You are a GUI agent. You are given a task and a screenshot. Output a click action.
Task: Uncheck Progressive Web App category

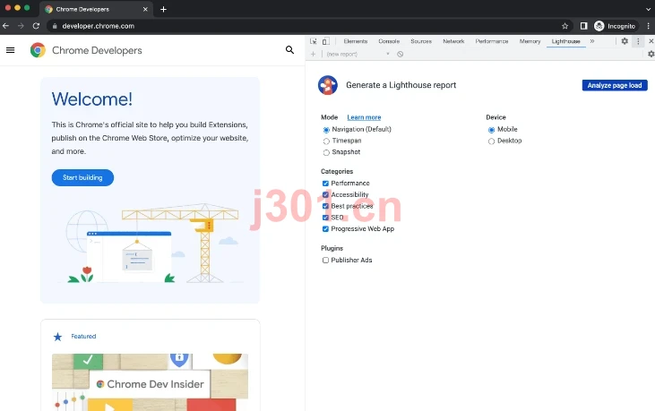pyautogui.click(x=325, y=228)
